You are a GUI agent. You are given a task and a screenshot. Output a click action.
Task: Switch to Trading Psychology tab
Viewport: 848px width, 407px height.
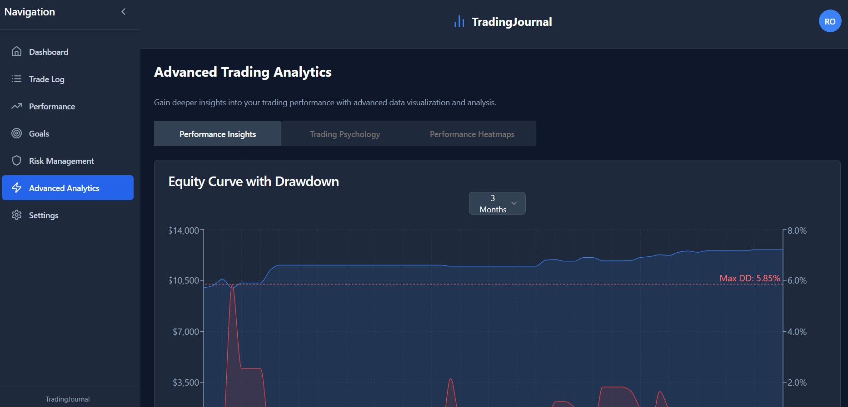point(345,134)
